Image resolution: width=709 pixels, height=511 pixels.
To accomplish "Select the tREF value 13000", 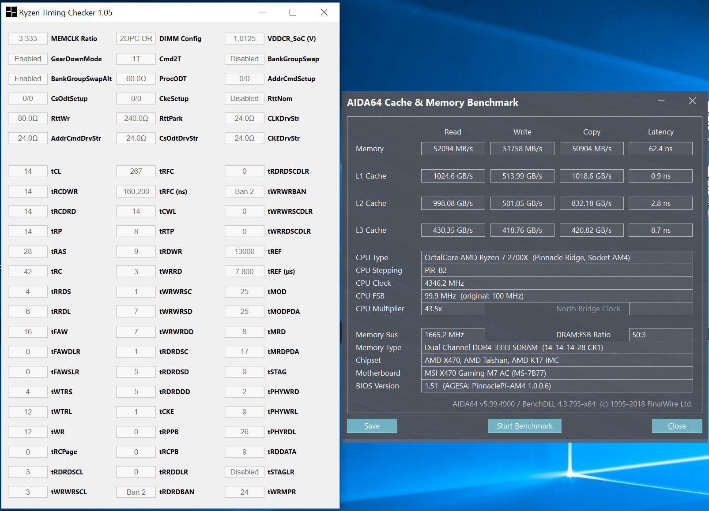I will pos(245,252).
